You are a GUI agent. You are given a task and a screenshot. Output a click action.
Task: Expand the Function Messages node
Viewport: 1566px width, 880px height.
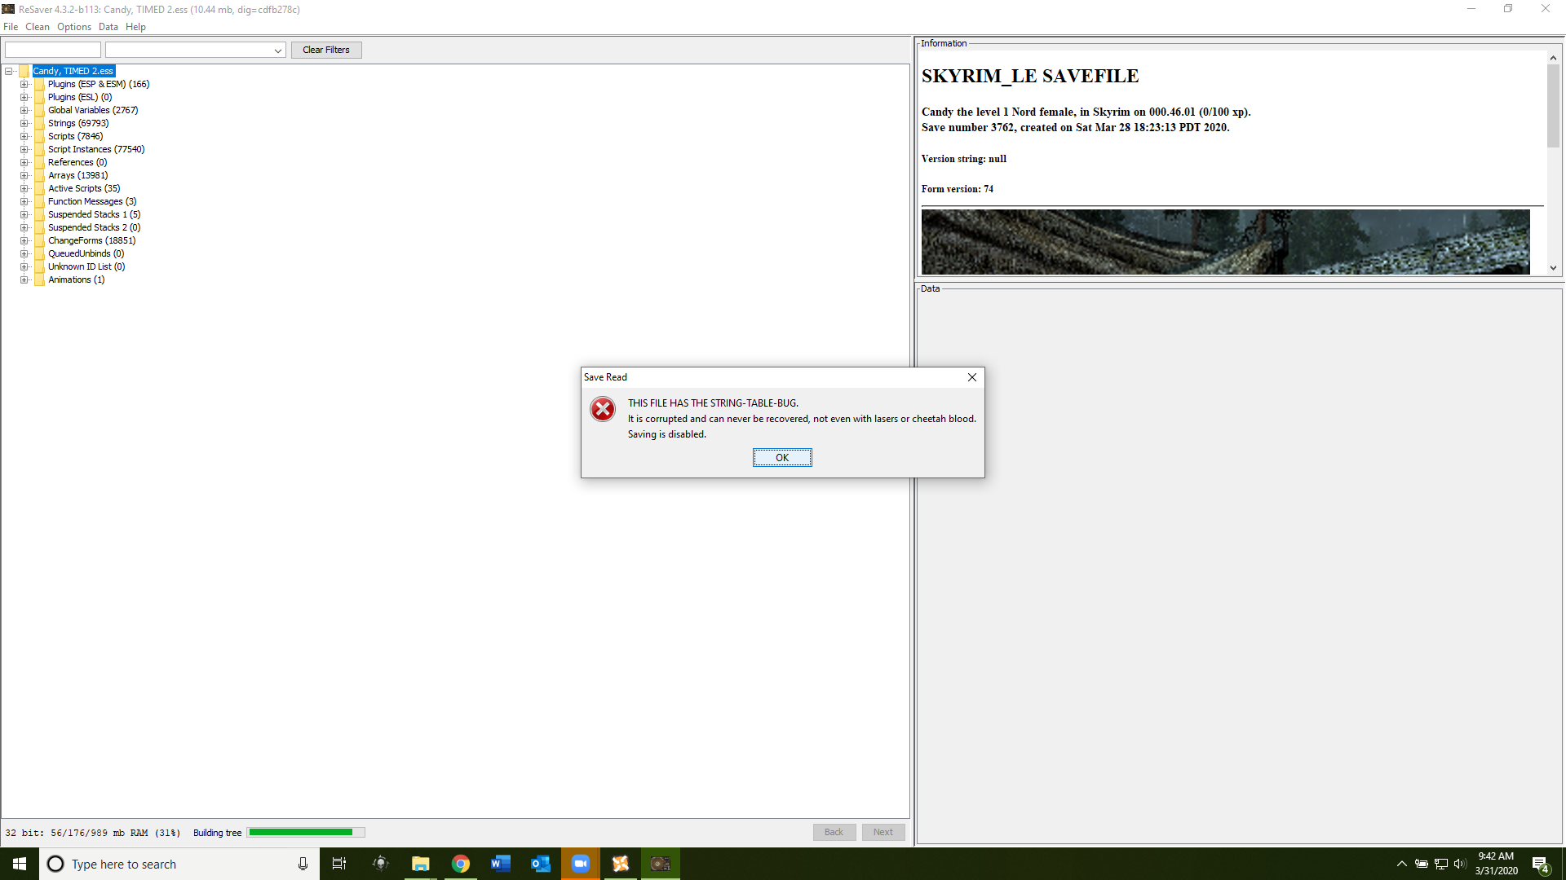tap(24, 202)
